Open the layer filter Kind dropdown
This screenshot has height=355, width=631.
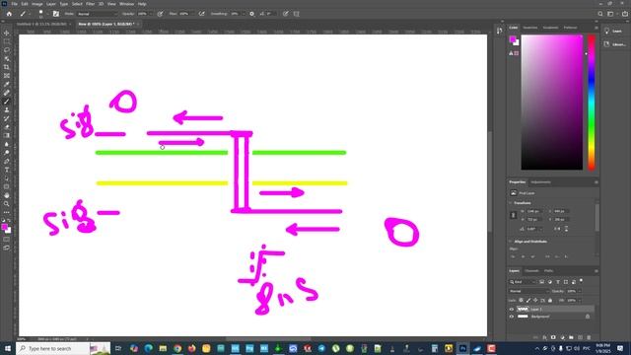point(523,282)
